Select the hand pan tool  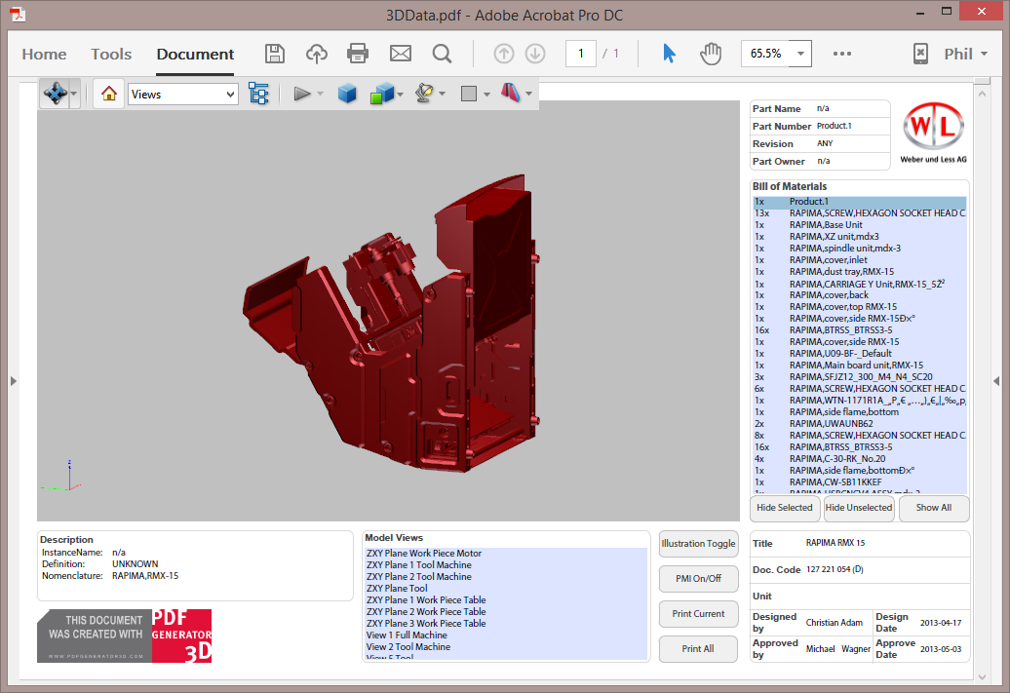click(x=711, y=54)
